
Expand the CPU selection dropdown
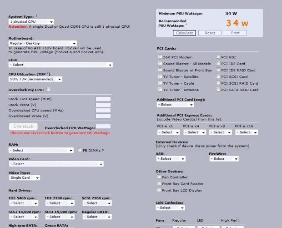(x=60, y=65)
